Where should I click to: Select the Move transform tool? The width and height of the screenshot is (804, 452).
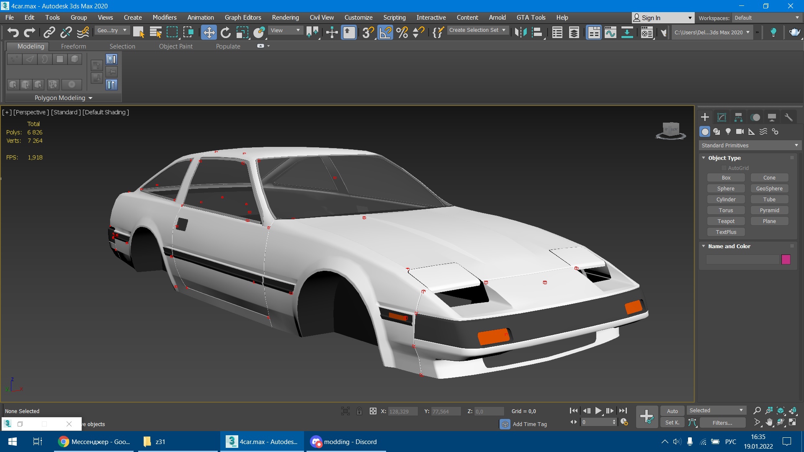point(209,32)
